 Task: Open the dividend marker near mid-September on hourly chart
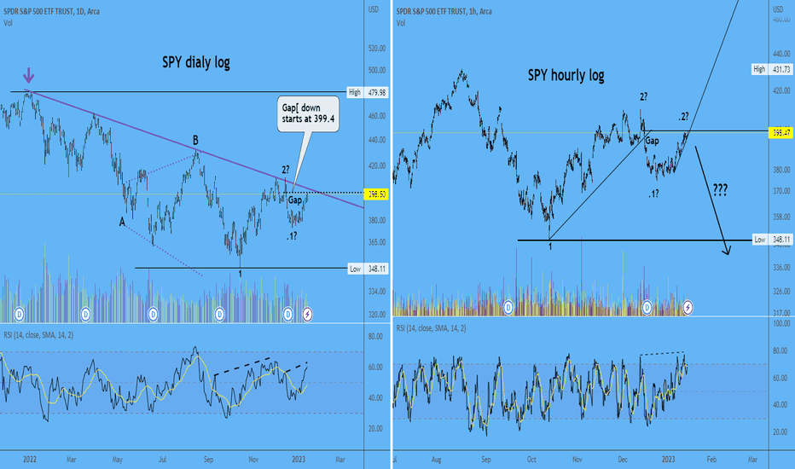[x=508, y=307]
